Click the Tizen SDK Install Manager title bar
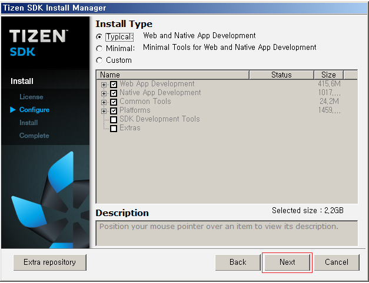 pyautogui.click(x=185, y=8)
